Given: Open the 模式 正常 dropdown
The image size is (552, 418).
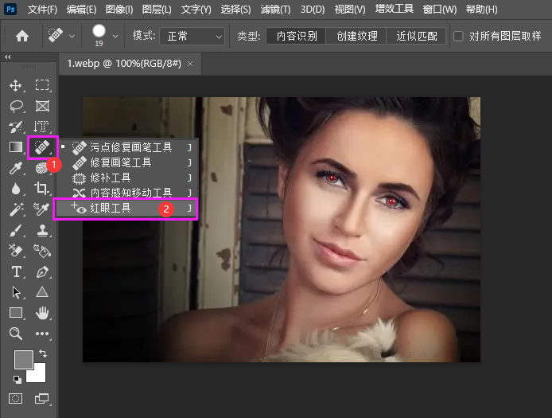Looking at the screenshot, I should coord(192,37).
